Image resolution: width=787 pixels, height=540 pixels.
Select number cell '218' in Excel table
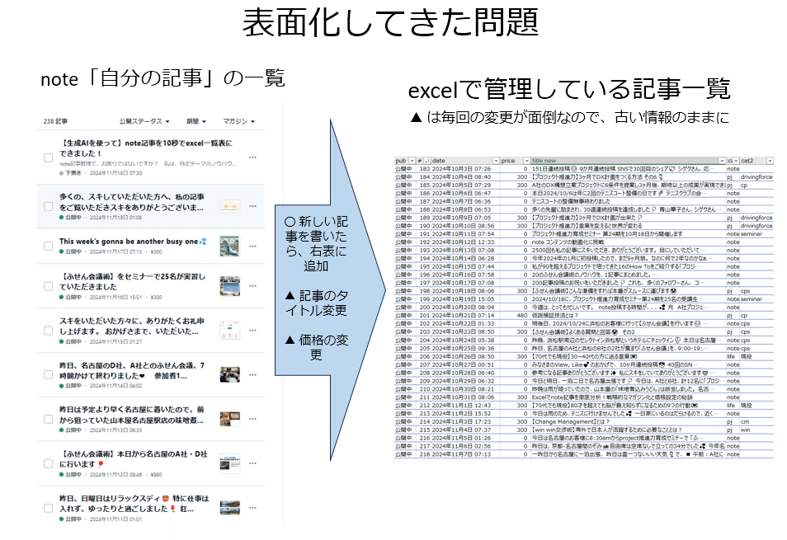tap(425, 454)
